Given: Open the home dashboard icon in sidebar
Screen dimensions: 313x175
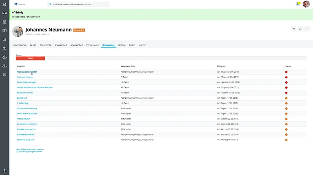Looking at the screenshot, I should tap(4, 4).
